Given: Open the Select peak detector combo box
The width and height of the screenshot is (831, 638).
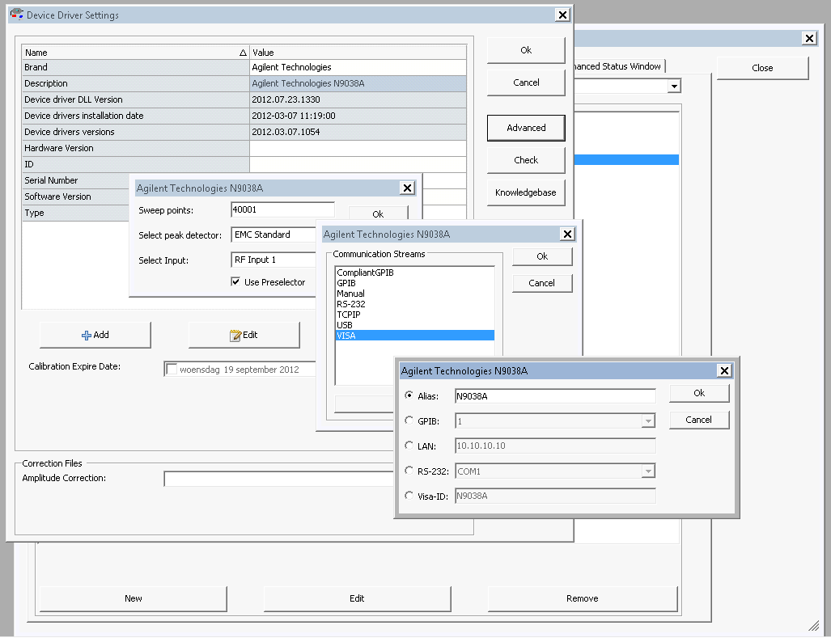Looking at the screenshot, I should (x=273, y=234).
